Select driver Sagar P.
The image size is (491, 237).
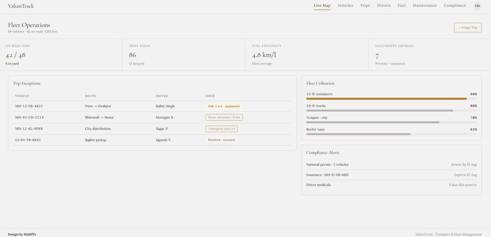coord(162,129)
